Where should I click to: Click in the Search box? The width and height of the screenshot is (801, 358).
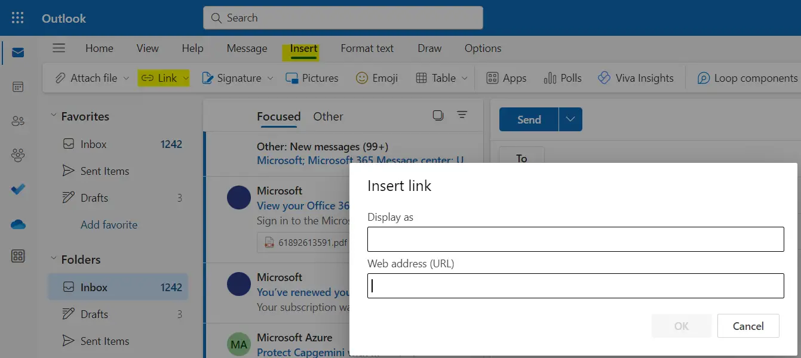click(x=343, y=18)
